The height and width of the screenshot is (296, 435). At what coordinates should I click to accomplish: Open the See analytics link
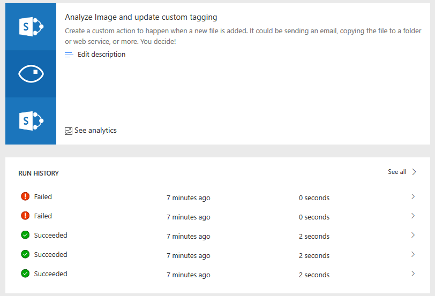tap(95, 131)
